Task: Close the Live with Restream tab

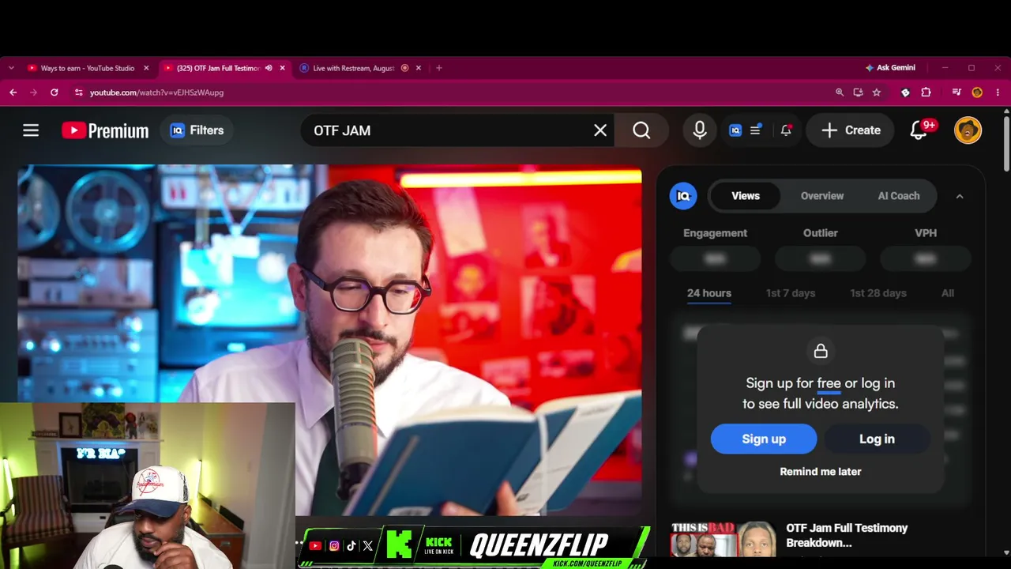Action: (419, 68)
